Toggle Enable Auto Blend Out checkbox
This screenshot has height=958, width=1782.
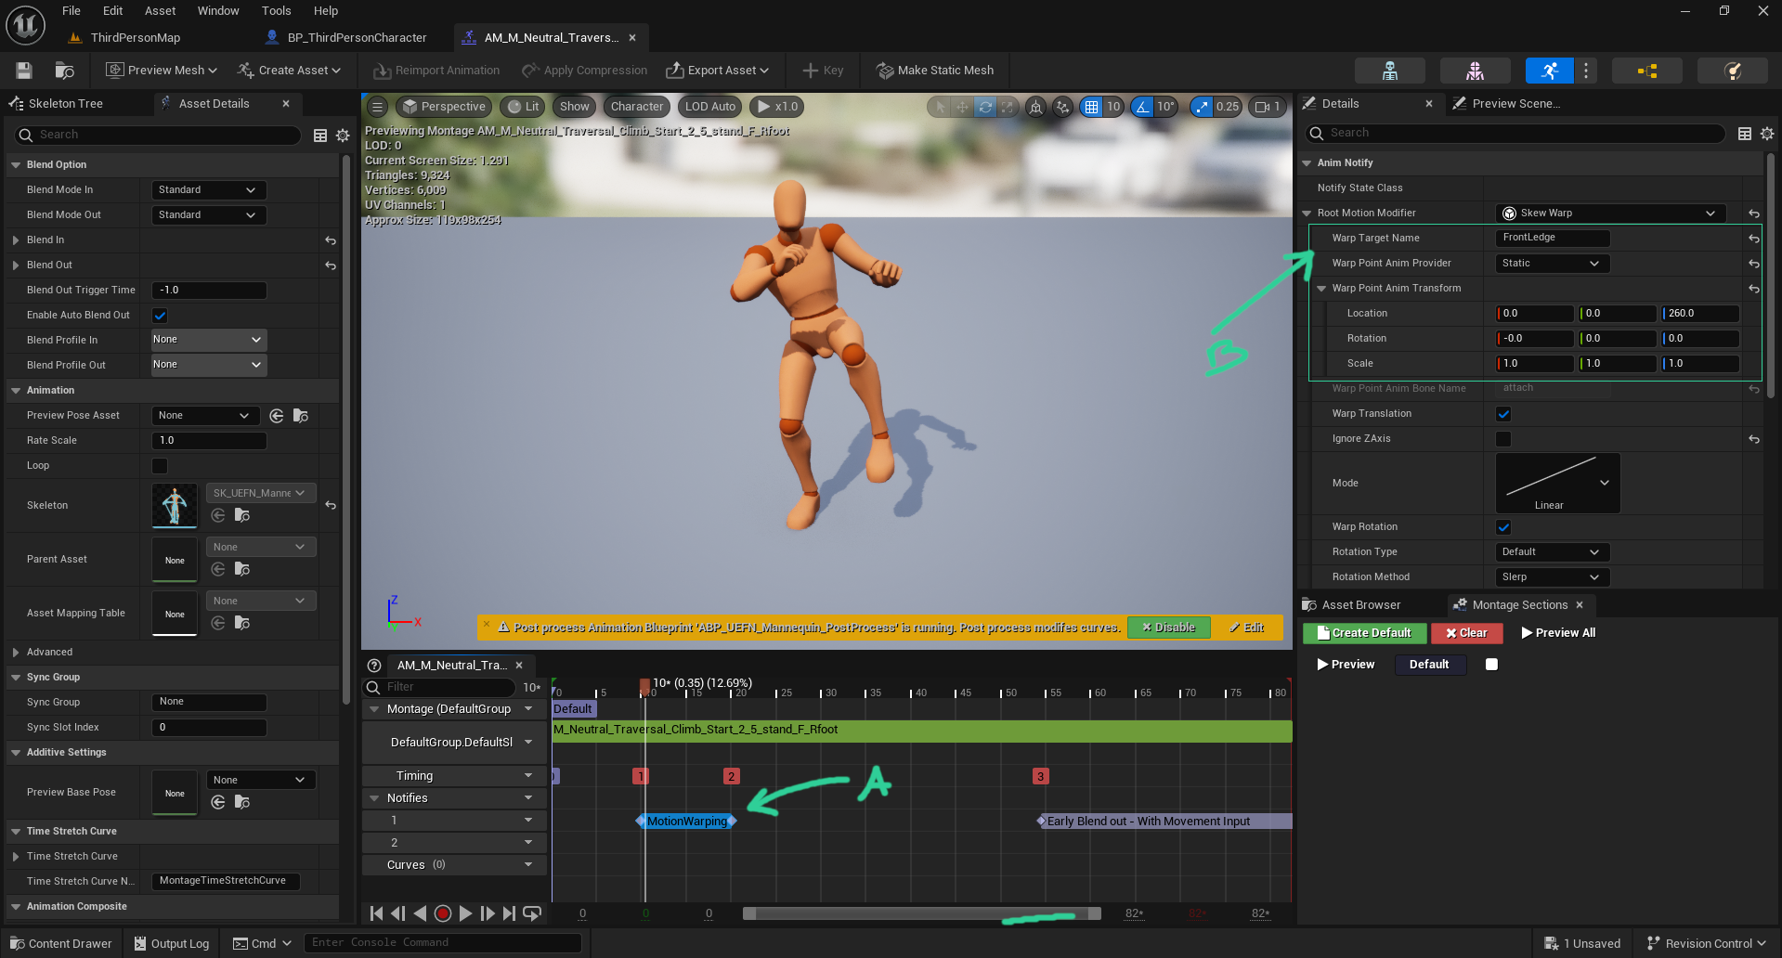tap(160, 316)
